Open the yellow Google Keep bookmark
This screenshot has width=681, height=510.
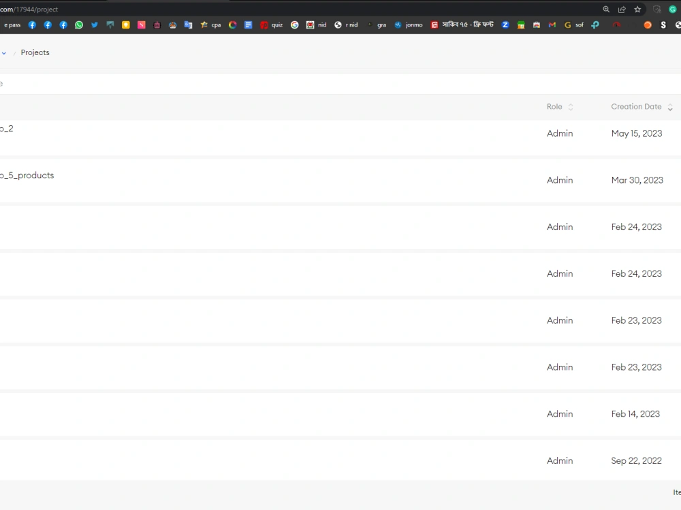coord(125,24)
